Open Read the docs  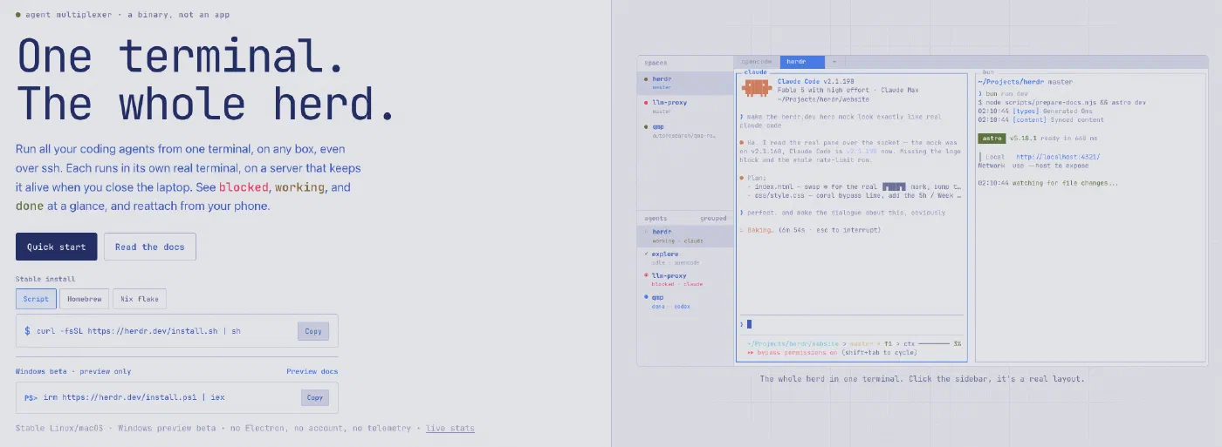pos(150,247)
